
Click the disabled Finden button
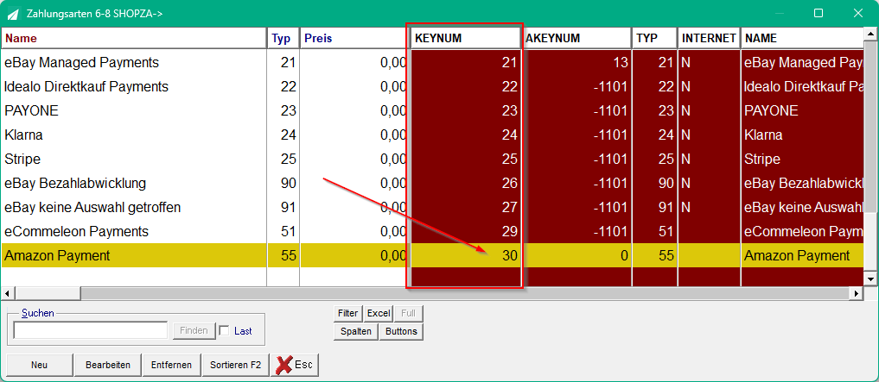(x=194, y=330)
